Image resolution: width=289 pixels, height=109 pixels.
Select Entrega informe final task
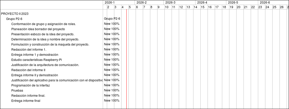coord(26,101)
